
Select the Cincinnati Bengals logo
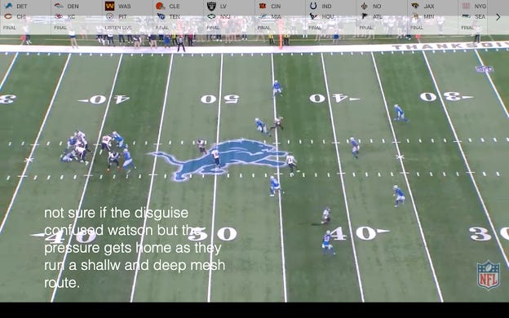coord(263,6)
